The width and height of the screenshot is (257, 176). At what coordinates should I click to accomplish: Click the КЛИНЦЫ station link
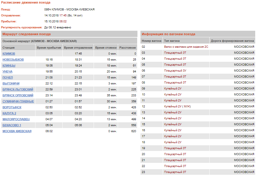[9, 66]
